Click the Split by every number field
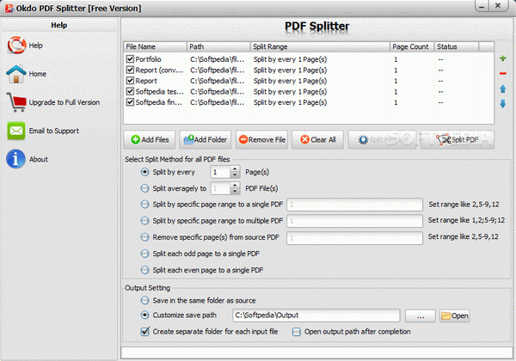Viewport: 516px width, 361px height. 220,172
